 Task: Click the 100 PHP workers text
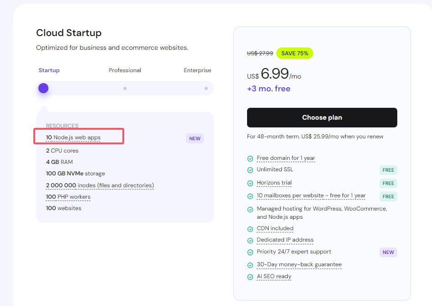point(68,197)
